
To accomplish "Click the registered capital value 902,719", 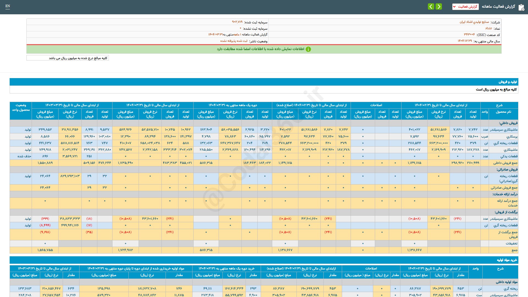I will point(237,22).
